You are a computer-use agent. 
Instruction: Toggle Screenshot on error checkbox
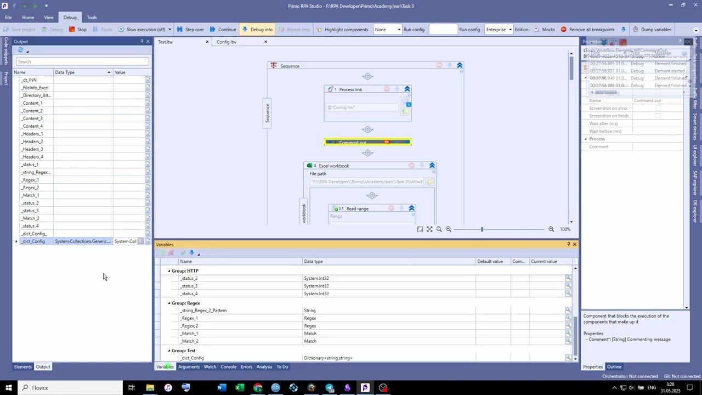[x=658, y=108]
